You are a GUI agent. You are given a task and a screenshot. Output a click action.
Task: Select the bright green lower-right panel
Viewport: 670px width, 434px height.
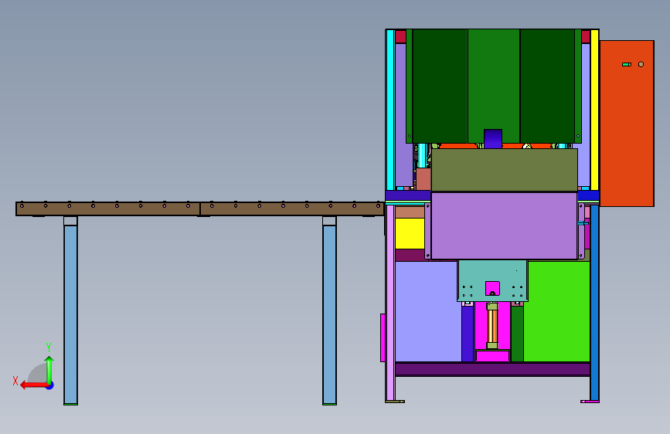tap(557, 311)
